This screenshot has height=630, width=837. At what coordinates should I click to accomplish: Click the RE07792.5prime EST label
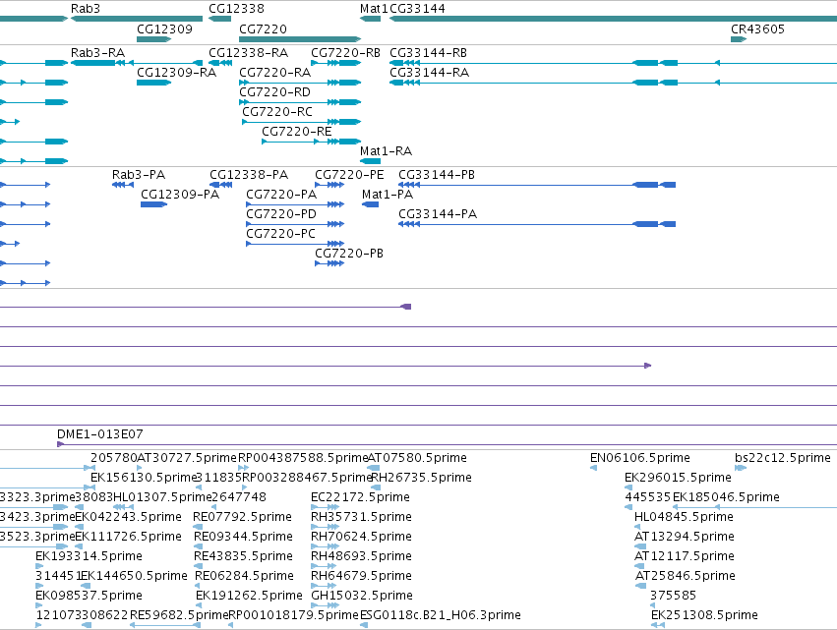click(242, 517)
